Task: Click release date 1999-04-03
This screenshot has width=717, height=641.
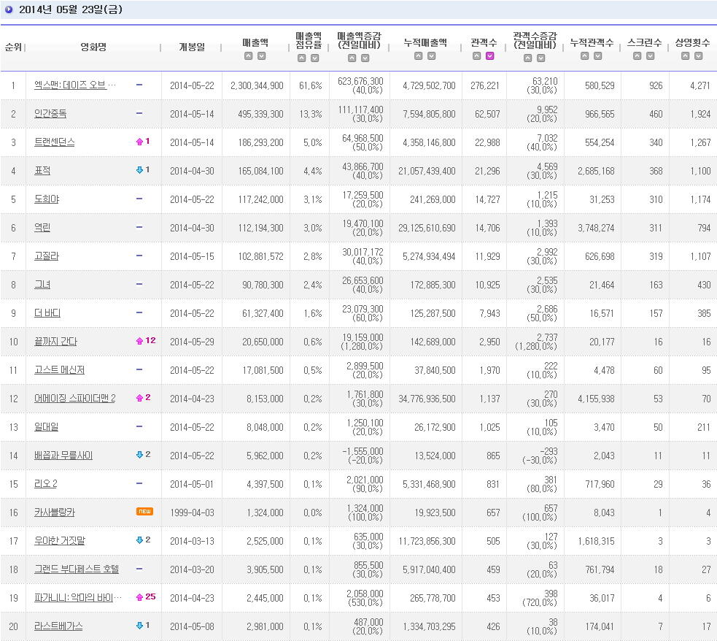Action: (x=192, y=513)
